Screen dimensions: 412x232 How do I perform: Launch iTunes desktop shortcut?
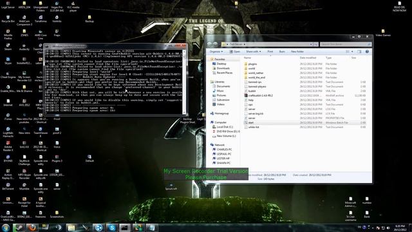coord(8,117)
